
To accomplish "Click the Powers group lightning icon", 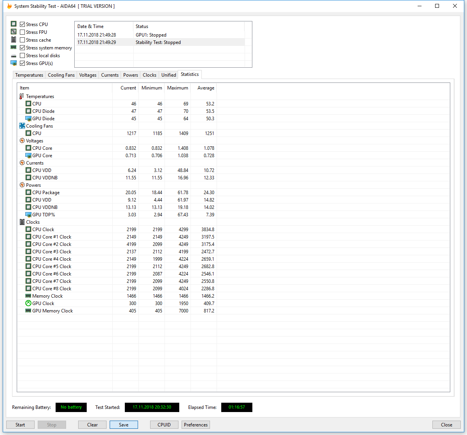I will click(22, 185).
